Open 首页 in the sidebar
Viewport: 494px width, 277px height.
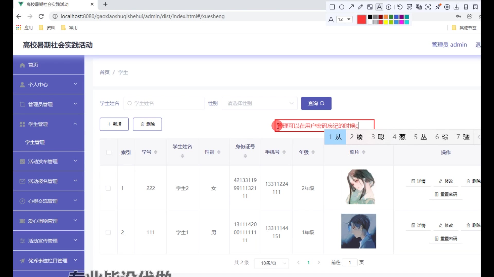coord(33,65)
